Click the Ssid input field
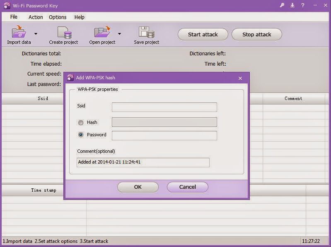331x247 pixels. 164,107
